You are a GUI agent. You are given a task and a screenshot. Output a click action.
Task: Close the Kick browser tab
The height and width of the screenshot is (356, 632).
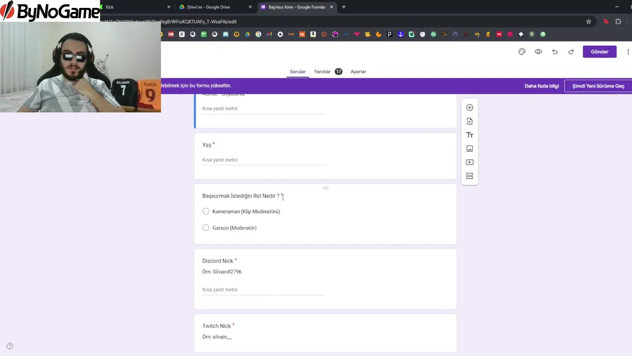pos(169,7)
